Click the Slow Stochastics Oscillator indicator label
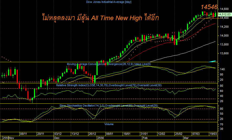The image size is (232, 140). tap(109, 106)
